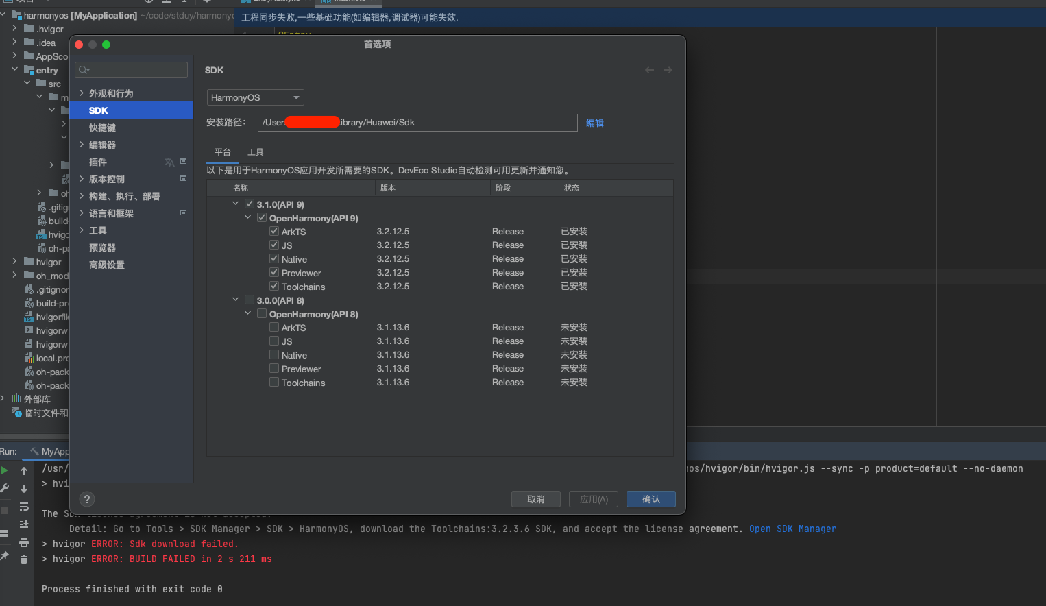The image size is (1046, 606).
Task: Click the translate icon beside 插件
Action: click(169, 162)
